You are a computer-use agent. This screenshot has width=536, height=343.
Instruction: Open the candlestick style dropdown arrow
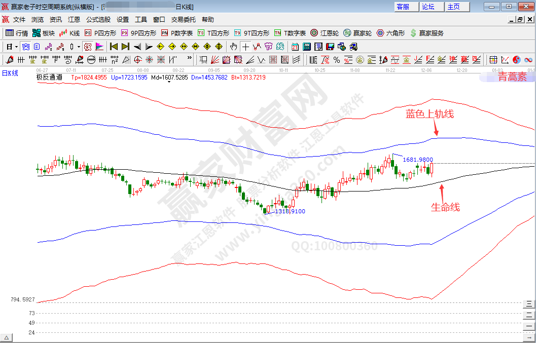tap(79, 47)
